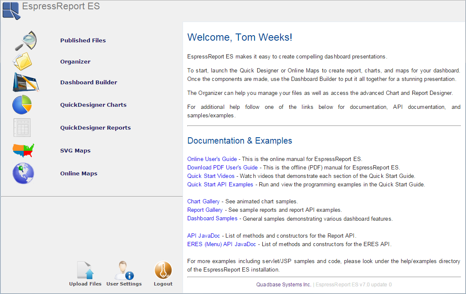
Task: Select the SVG Maps menu label
Action: pos(75,151)
